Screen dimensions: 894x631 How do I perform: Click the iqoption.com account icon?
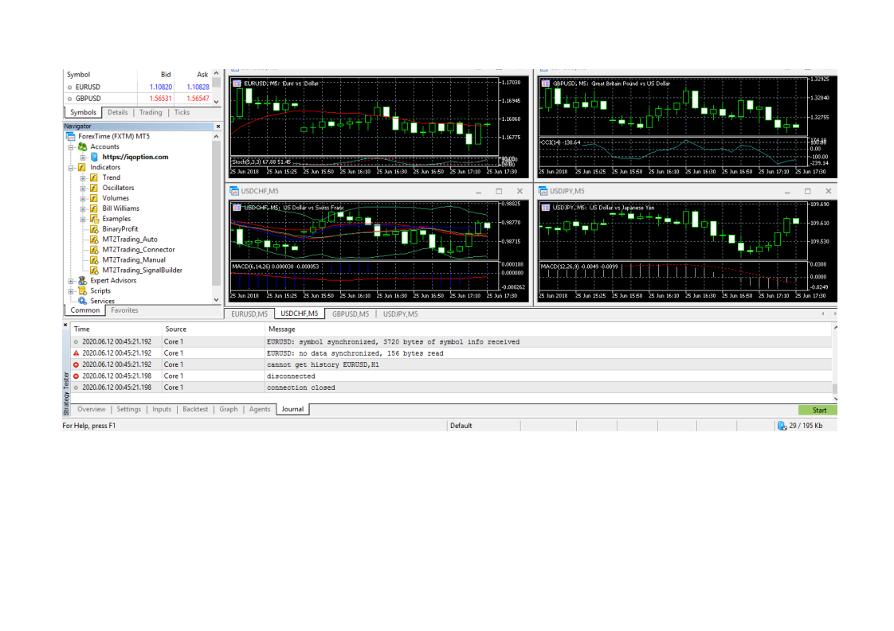click(x=95, y=158)
